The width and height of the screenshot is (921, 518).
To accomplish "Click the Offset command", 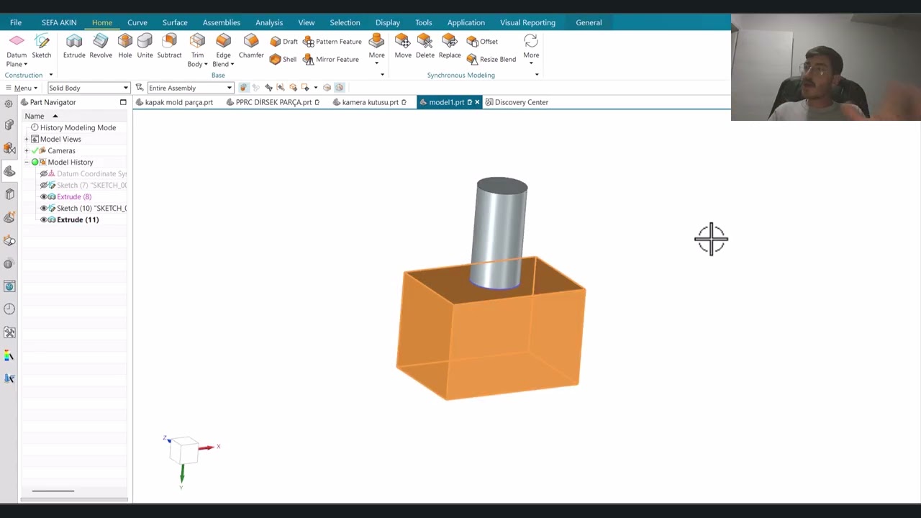I will (x=481, y=42).
